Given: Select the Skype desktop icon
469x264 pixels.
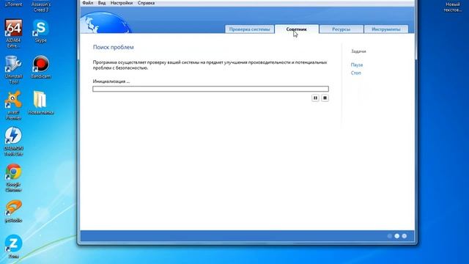Looking at the screenshot, I should tap(41, 31).
